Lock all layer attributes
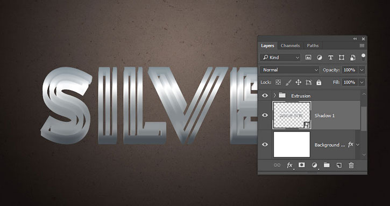 click(318, 83)
